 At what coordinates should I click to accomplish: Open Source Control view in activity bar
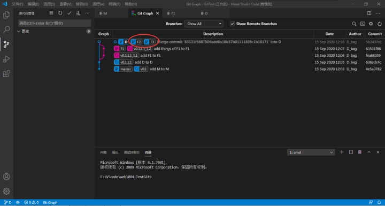6,44
